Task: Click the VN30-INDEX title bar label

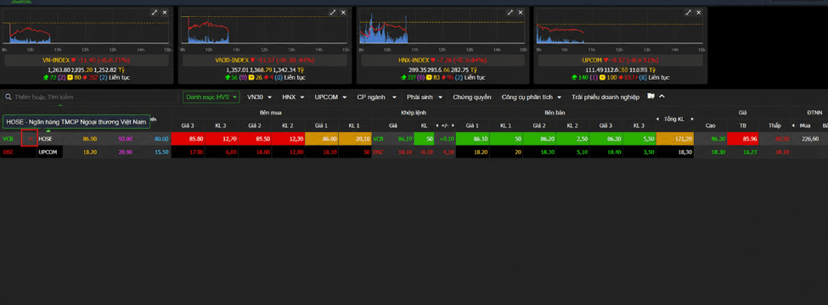Action: pos(265,60)
